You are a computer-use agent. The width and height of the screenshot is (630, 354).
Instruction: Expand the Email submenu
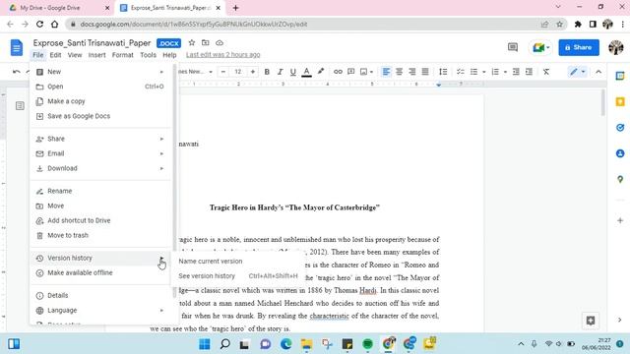point(100,153)
